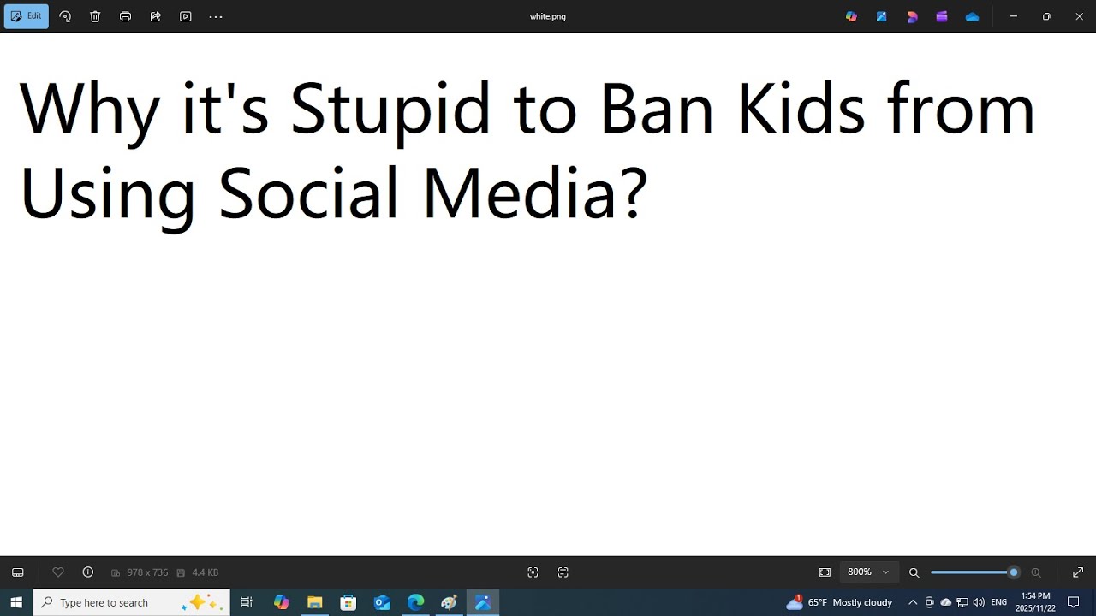Launch Copilot from the taskbar

click(282, 602)
